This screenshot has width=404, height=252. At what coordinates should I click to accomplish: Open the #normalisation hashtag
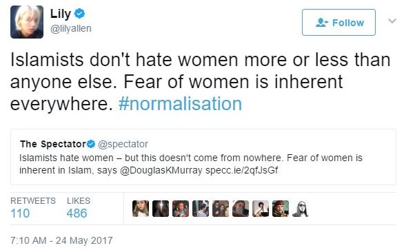(x=180, y=104)
